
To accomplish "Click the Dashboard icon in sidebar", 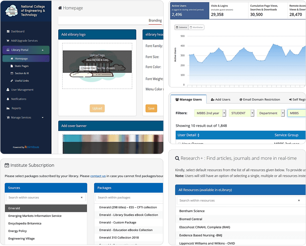I will pyautogui.click(x=8, y=32).
